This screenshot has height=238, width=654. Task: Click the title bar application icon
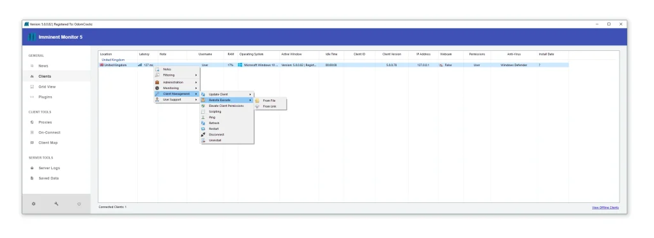coord(27,24)
